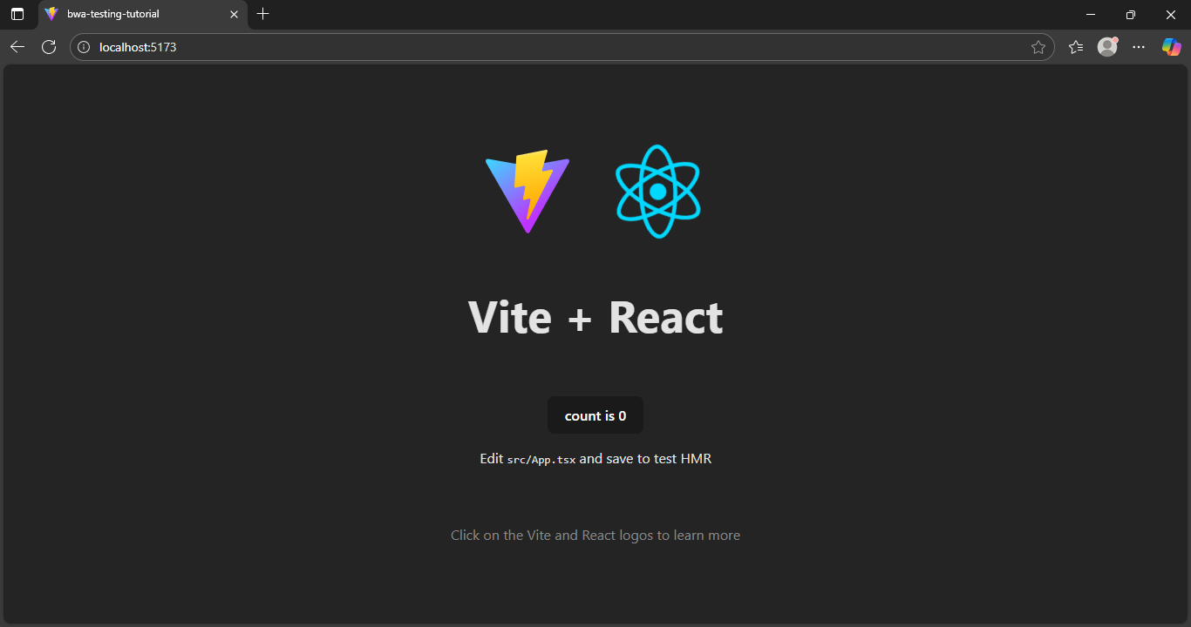Click the src/App.tsx code text
The width and height of the screenshot is (1191, 627).
[x=541, y=460]
